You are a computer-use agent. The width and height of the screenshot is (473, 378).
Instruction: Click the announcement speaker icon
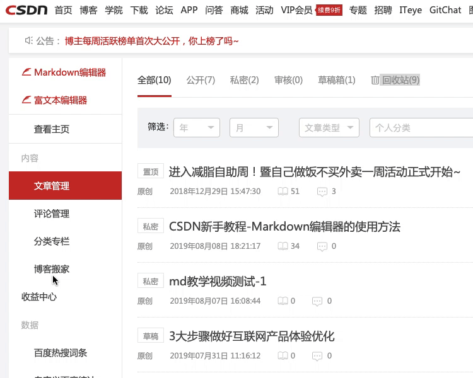28,40
